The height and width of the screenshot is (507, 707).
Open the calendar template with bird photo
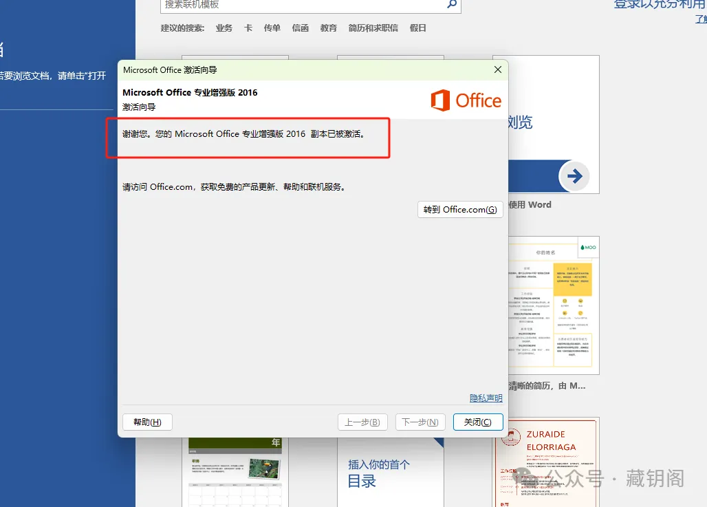pos(235,473)
